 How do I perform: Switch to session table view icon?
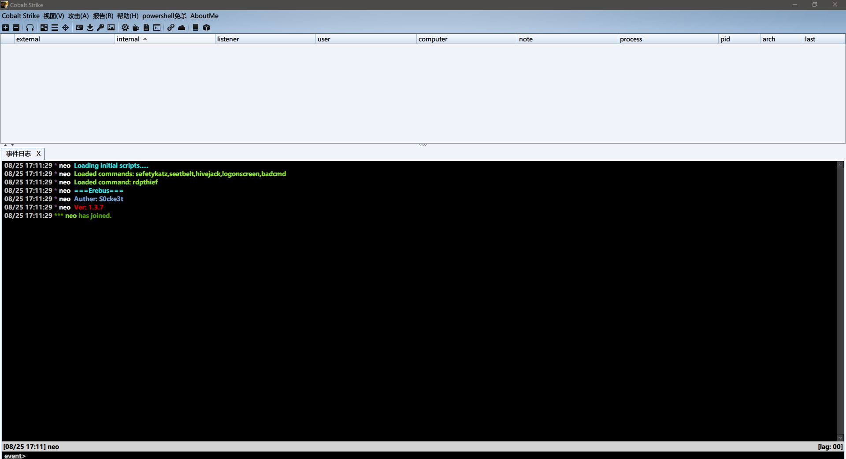click(55, 27)
